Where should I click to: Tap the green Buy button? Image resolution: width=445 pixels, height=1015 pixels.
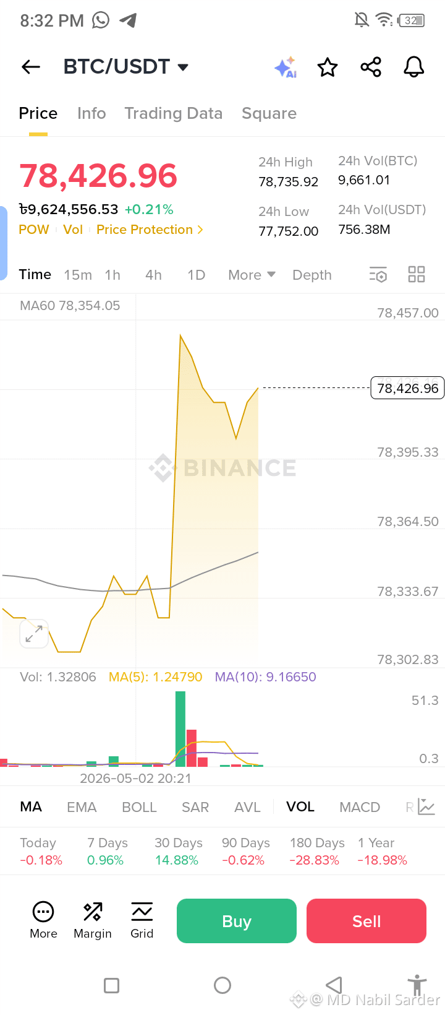pos(237,921)
